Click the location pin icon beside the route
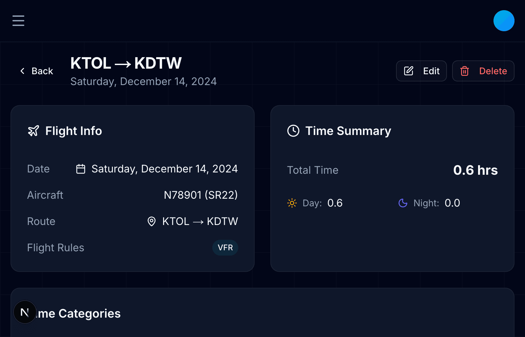Viewport: 525px width, 337px height. click(151, 222)
